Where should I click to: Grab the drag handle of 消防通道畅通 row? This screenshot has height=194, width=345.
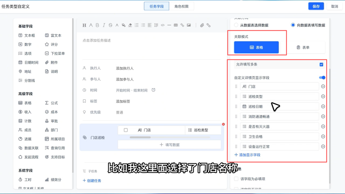[236, 116]
